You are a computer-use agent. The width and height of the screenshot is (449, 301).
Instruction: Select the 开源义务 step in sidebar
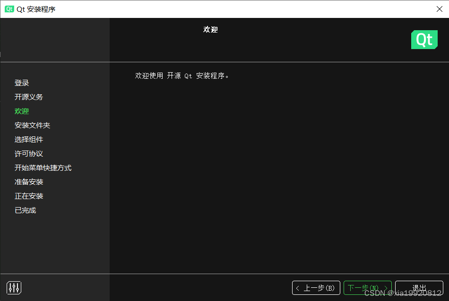coord(29,97)
